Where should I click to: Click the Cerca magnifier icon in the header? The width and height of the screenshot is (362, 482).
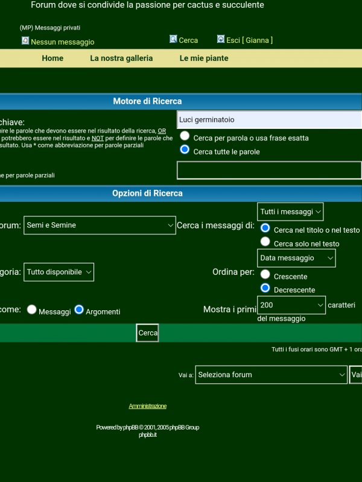coord(173,39)
